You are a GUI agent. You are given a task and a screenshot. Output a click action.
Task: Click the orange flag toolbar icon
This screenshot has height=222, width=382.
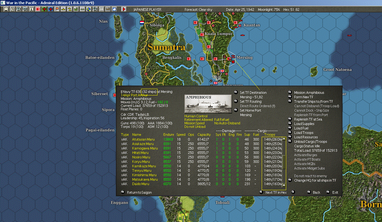[57, 9]
